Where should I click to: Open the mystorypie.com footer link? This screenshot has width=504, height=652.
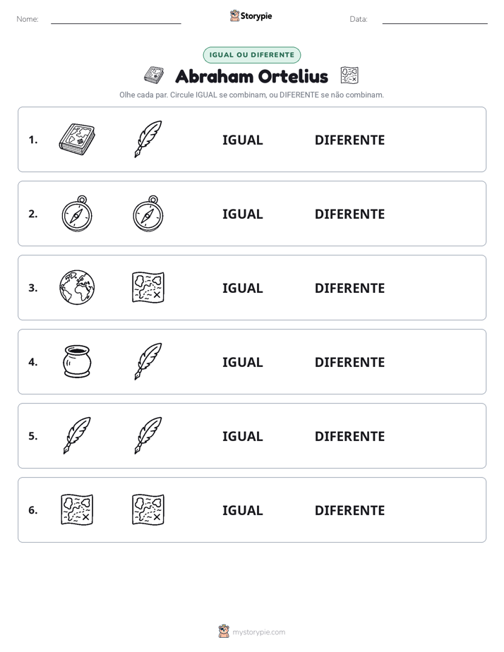coord(252,632)
